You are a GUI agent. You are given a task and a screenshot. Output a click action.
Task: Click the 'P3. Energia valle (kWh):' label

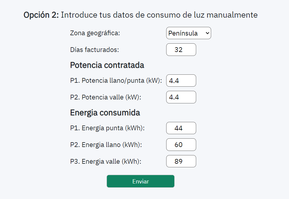point(106,161)
